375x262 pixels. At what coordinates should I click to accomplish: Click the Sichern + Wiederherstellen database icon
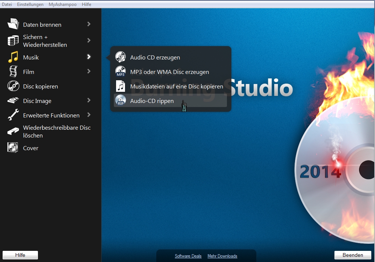point(13,41)
